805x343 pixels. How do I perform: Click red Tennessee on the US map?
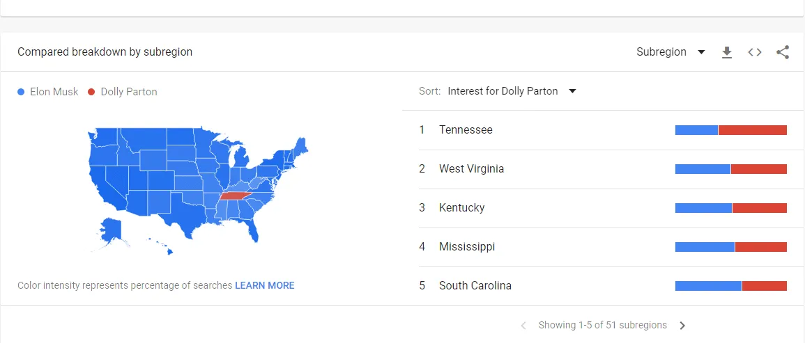pyautogui.click(x=237, y=196)
